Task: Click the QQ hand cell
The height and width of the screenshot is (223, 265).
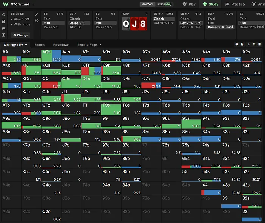Action: (x=51, y=82)
